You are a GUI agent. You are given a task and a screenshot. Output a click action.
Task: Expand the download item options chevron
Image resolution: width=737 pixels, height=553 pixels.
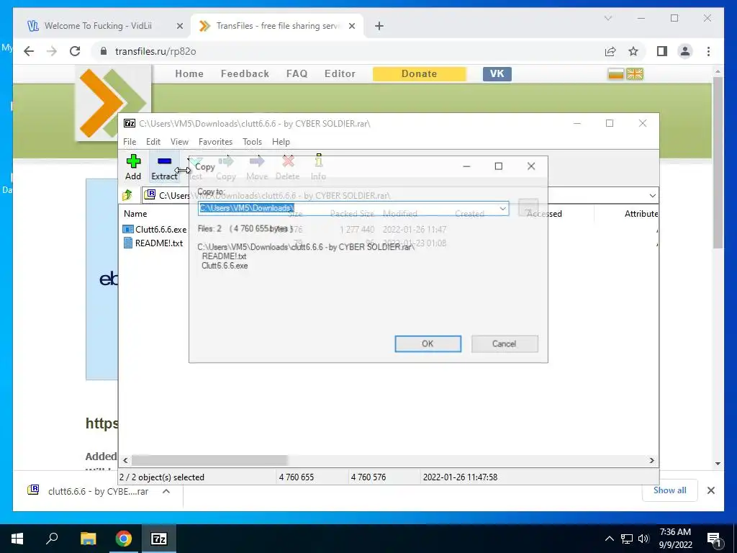click(x=166, y=491)
